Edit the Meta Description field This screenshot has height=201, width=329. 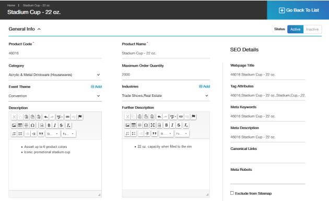pyautogui.click(x=267, y=137)
